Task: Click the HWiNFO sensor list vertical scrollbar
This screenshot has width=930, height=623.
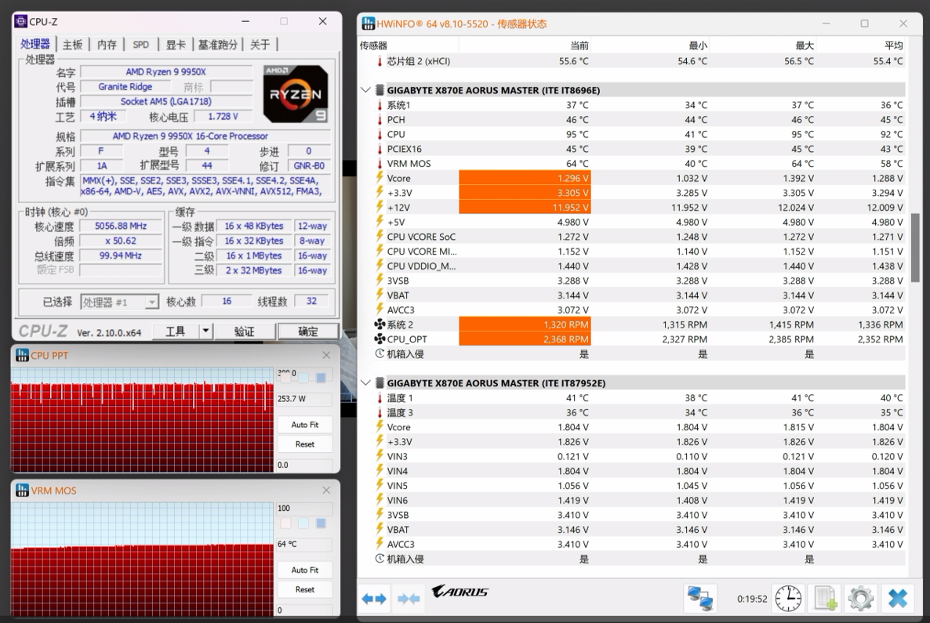Action: tap(914, 247)
